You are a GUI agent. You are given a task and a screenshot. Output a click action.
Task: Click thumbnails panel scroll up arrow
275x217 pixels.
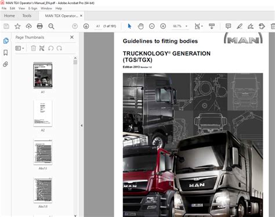(75, 58)
